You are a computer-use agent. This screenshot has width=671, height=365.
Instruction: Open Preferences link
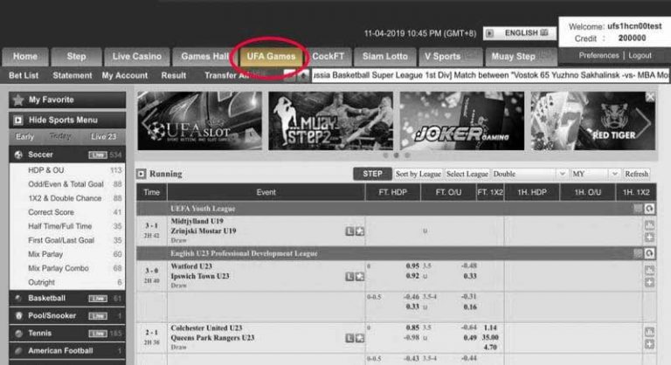(x=598, y=56)
